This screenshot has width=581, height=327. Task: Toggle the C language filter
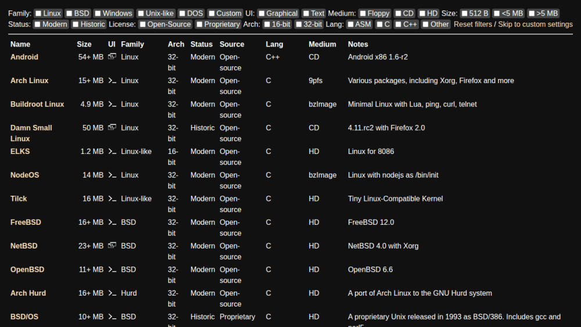tap(379, 24)
